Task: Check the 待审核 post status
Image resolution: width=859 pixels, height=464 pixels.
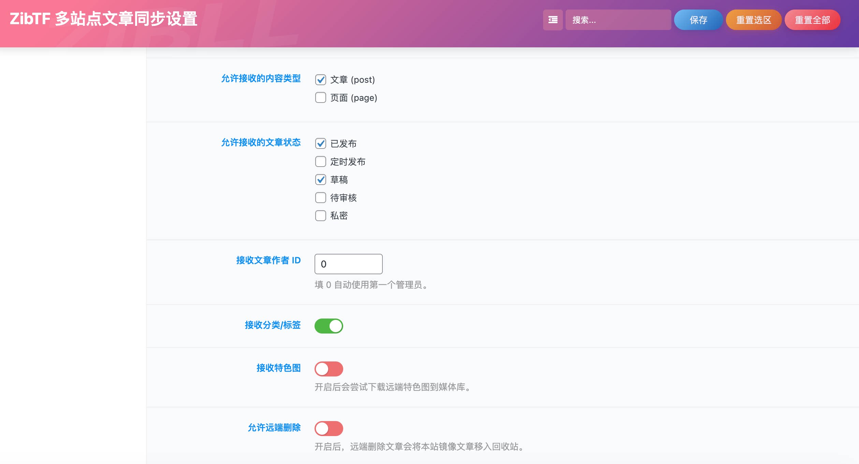Action: tap(320, 198)
